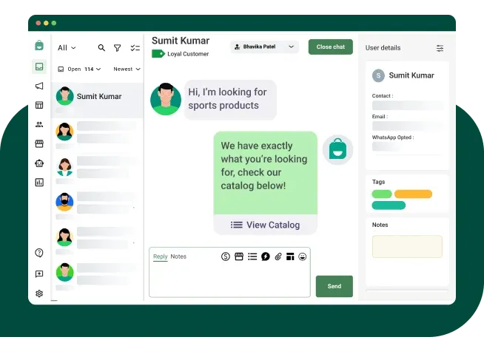Click the quick reply lightning icon
The image size is (484, 340).
(x=266, y=256)
